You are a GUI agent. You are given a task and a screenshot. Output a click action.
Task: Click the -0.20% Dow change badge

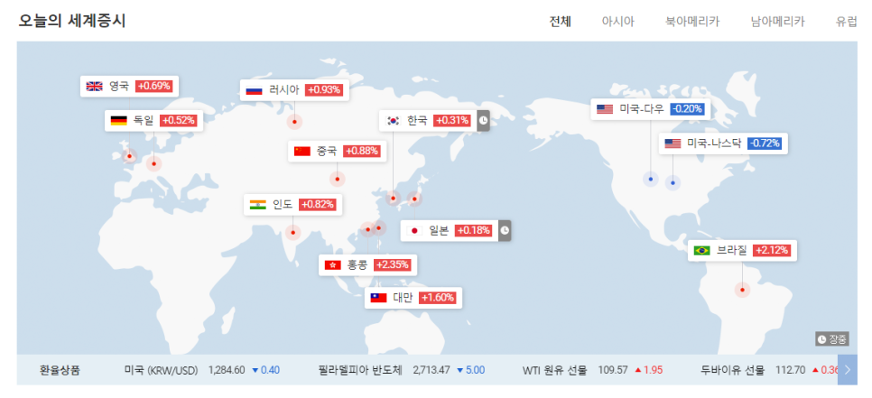pyautogui.click(x=687, y=109)
